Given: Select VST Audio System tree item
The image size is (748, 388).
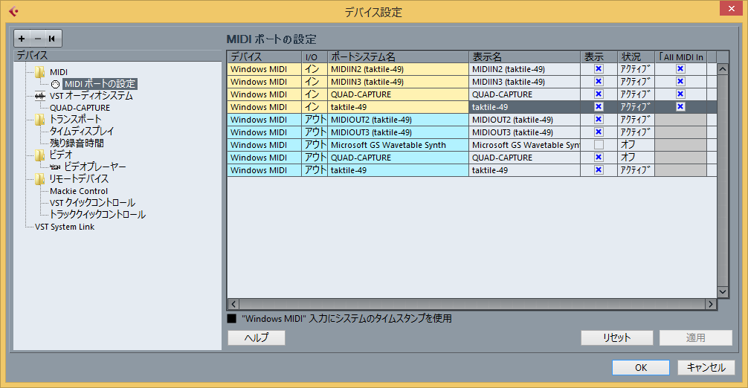Looking at the screenshot, I should pos(91,96).
